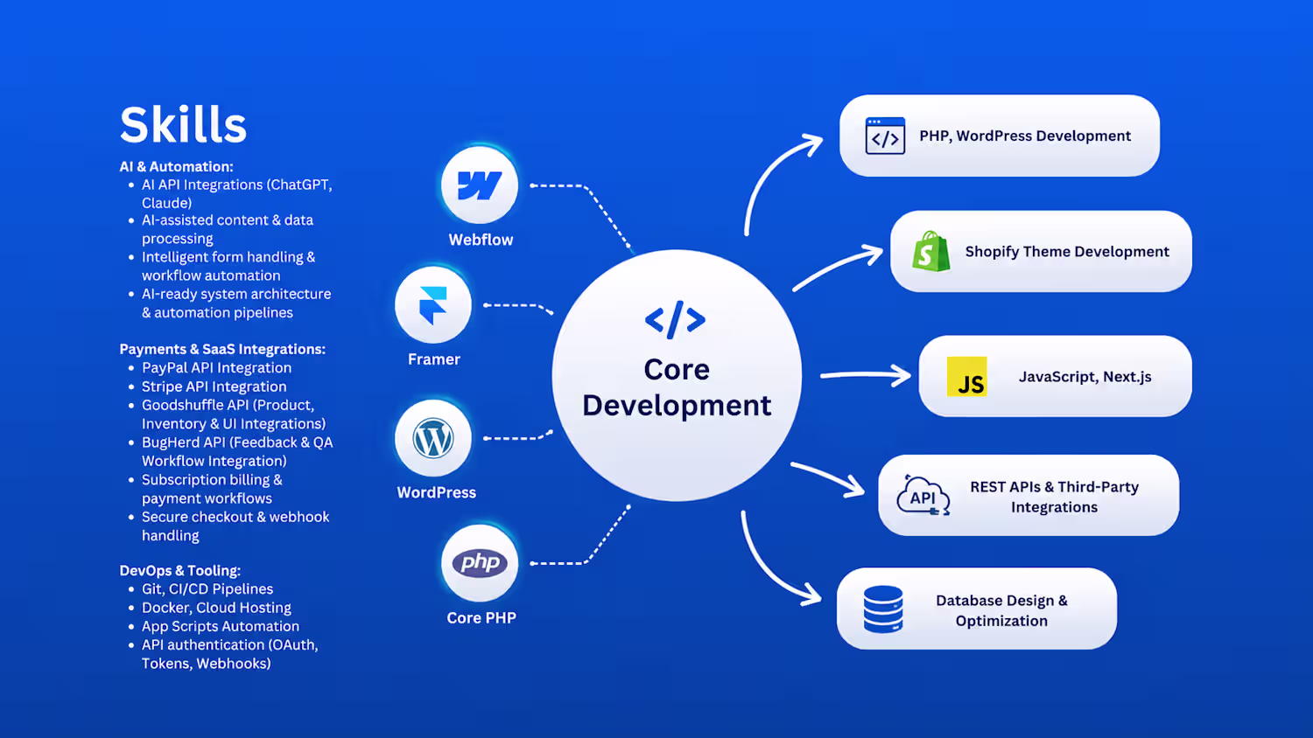This screenshot has height=738, width=1313.
Task: Click the WordPress logo circle
Action: click(x=433, y=438)
